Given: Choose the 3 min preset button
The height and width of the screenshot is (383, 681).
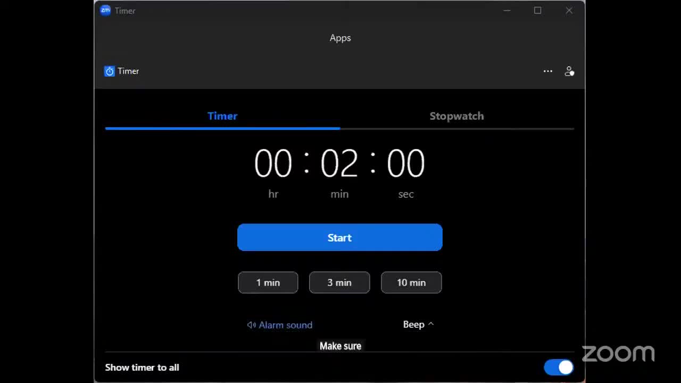Looking at the screenshot, I should [339, 282].
